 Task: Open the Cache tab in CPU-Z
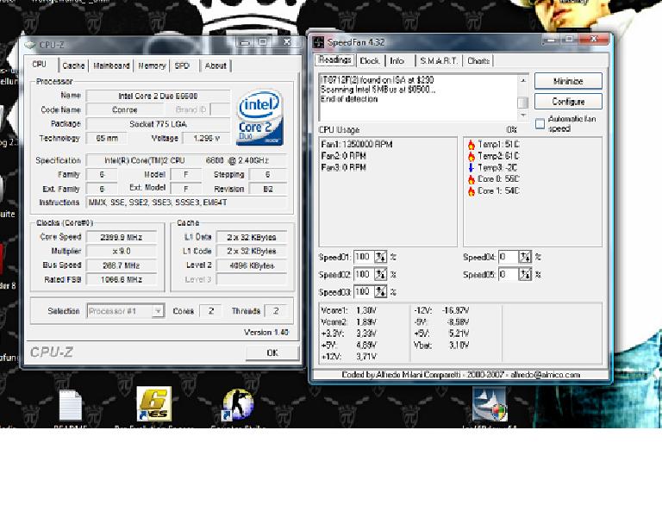(x=73, y=65)
